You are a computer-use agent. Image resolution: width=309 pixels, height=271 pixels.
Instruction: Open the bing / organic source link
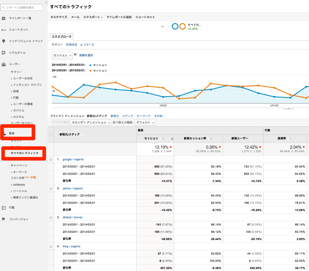[x=71, y=246]
